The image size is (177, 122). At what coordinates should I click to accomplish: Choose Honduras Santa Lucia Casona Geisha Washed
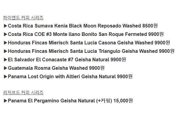89,43
